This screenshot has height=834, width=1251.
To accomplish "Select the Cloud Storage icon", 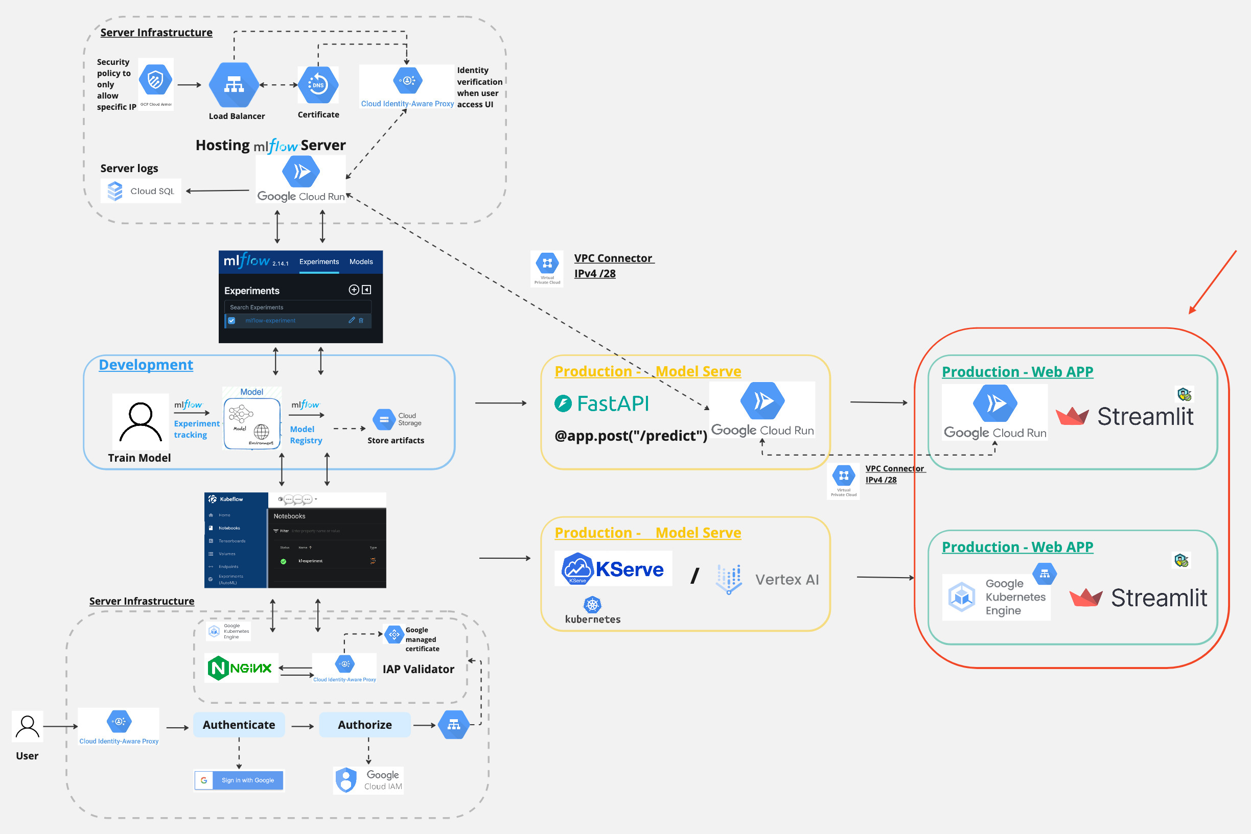I will click(384, 419).
